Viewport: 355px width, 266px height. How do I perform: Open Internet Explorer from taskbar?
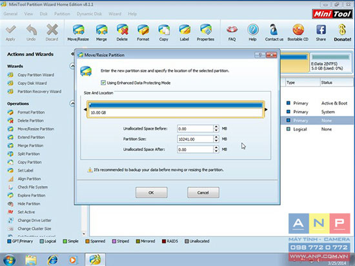point(52,260)
